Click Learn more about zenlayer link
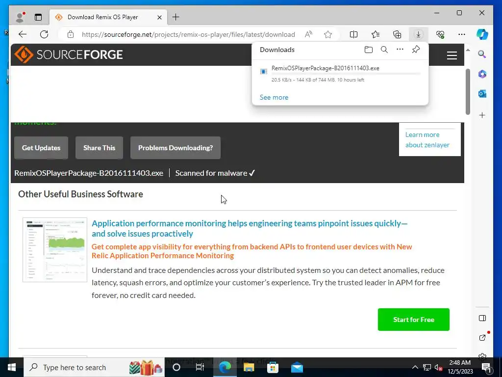The height and width of the screenshot is (377, 502). (x=427, y=140)
